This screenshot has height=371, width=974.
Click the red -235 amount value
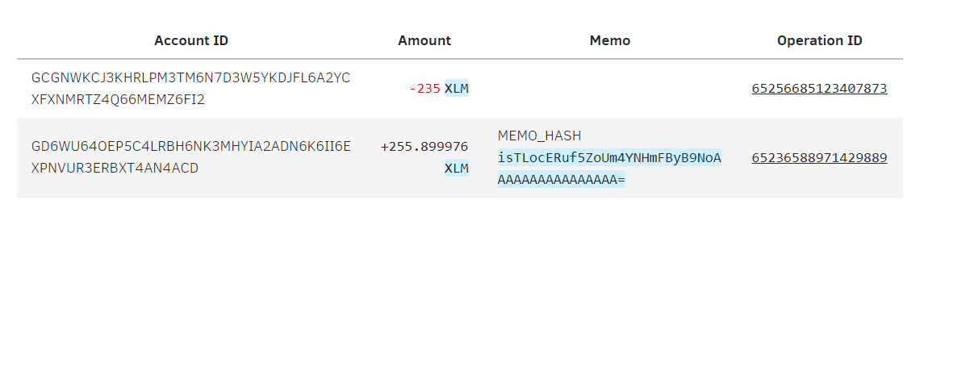coord(424,89)
